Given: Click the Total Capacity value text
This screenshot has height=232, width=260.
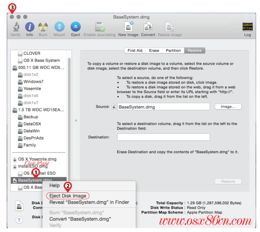Looking at the screenshot, I should [214, 203].
